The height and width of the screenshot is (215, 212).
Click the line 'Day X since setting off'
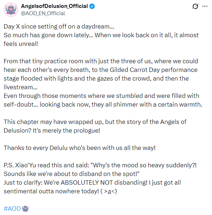pyautogui.click(x=59, y=27)
